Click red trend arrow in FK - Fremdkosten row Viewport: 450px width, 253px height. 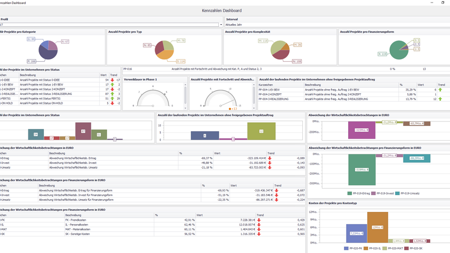click(260, 220)
